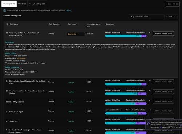This screenshot has height=134, width=182.
Task: Click the guide book icon beside staking instructions
Action: tap(4, 11)
